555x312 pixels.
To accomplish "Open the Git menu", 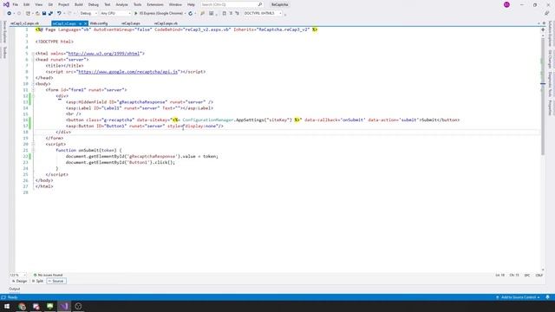I will tap(50, 4).
